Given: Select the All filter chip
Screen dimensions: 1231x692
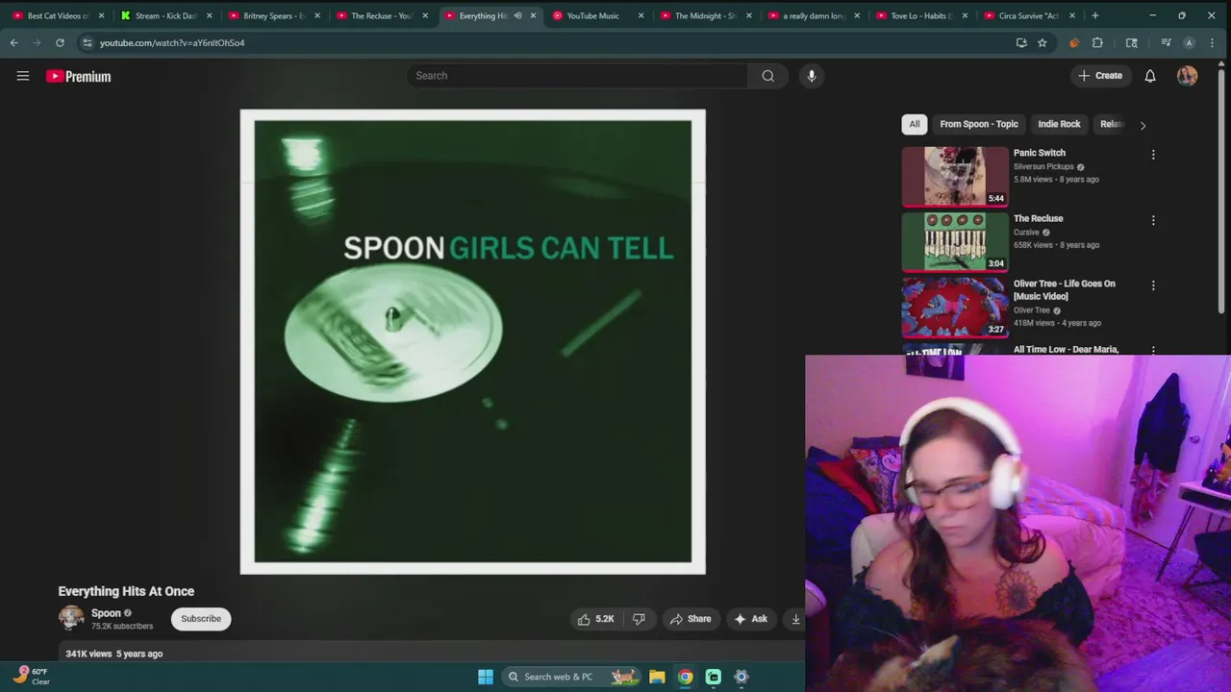Looking at the screenshot, I should 915,124.
